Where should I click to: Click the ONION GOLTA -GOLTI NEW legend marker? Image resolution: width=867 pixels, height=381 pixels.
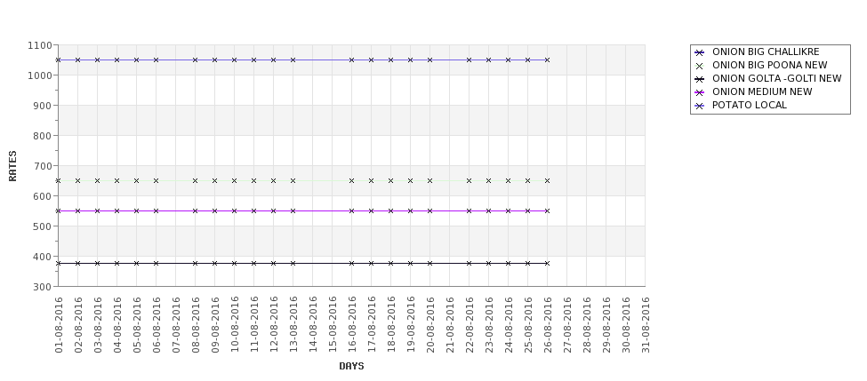(x=700, y=79)
